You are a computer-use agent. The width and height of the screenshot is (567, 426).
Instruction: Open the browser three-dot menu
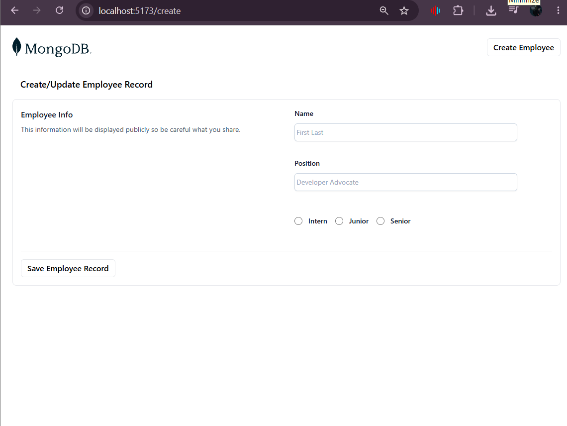[x=558, y=10]
